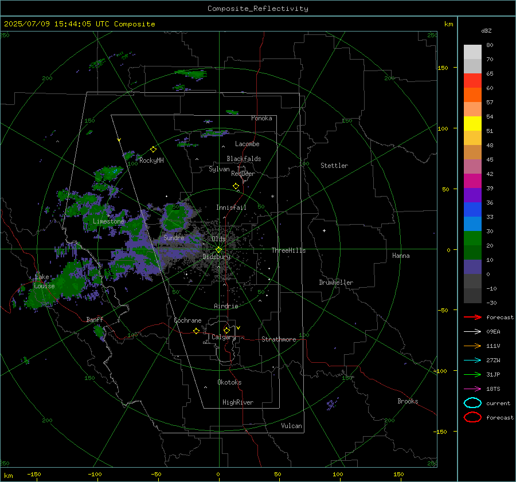The image size is (516, 482).
Task: Click the yellow diamond marker near RockyMH
Action: 153,150
